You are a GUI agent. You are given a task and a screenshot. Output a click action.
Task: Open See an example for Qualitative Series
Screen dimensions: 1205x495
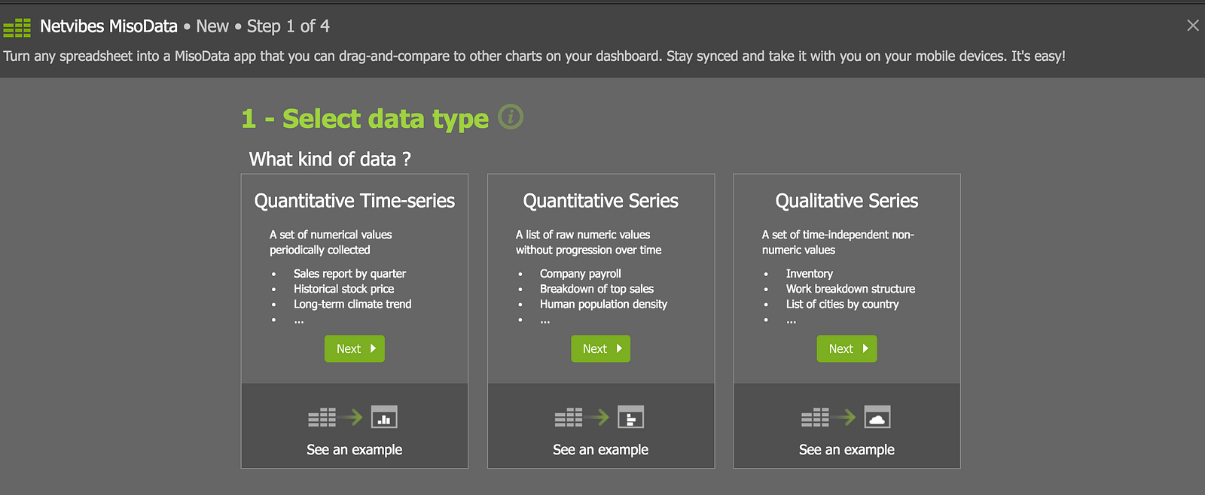(847, 449)
